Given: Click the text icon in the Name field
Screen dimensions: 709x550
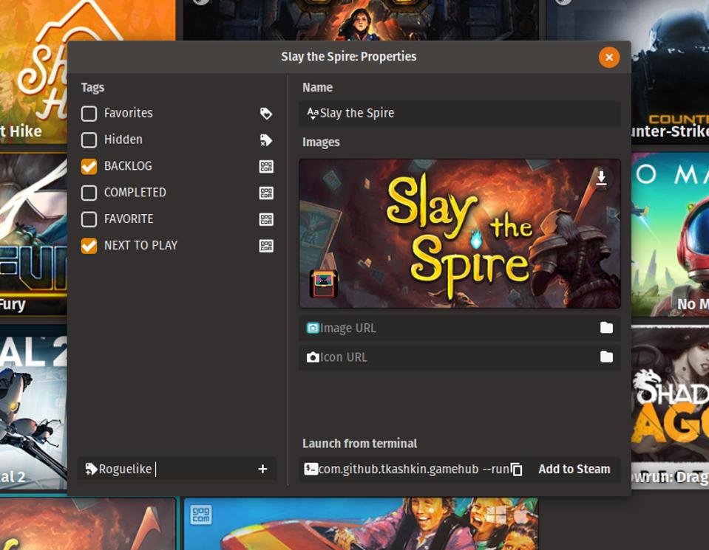Looking at the screenshot, I should 313,113.
